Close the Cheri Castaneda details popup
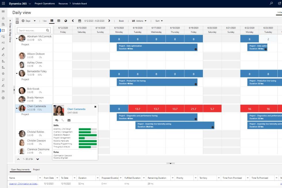The image size is (282, 188). [95, 107]
